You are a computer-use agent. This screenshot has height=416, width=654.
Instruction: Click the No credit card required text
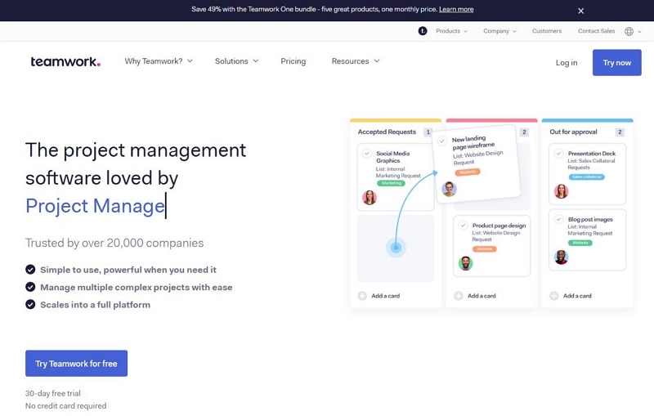click(65, 405)
